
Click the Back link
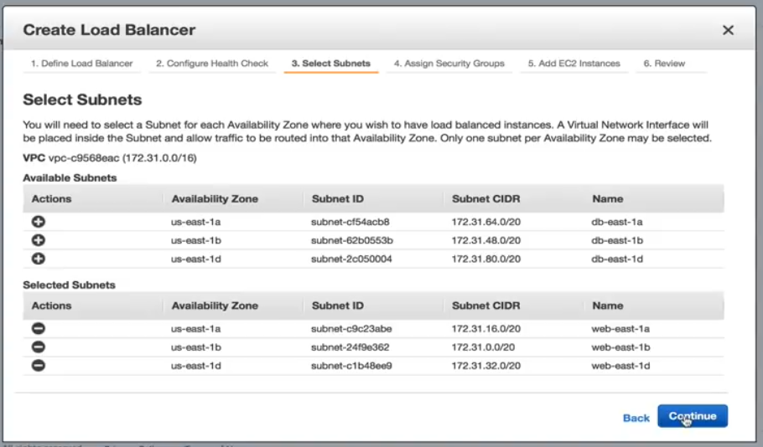tap(636, 418)
